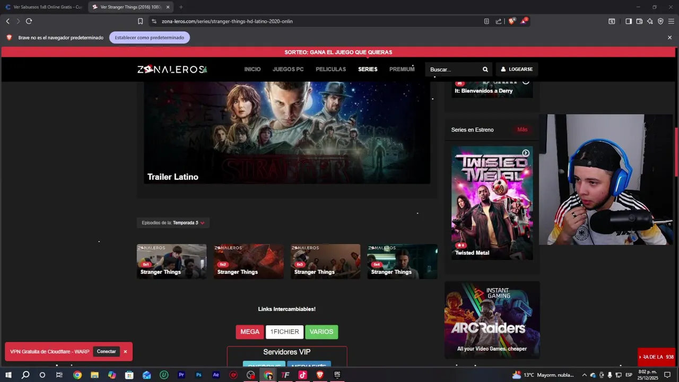Screen dimensions: 679x382
Task: Open the Twisted Metal series poster
Action: click(x=492, y=203)
